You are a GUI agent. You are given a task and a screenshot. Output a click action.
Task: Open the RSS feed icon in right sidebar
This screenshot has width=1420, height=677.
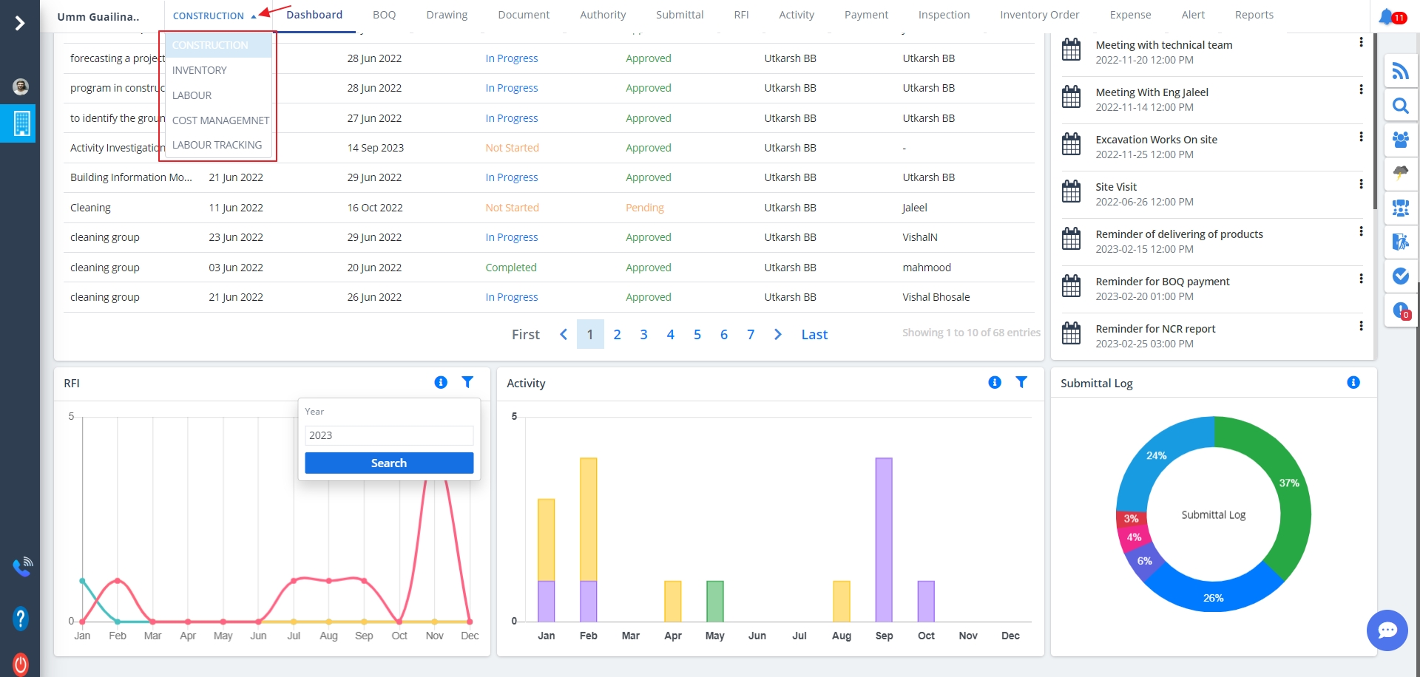pos(1400,71)
